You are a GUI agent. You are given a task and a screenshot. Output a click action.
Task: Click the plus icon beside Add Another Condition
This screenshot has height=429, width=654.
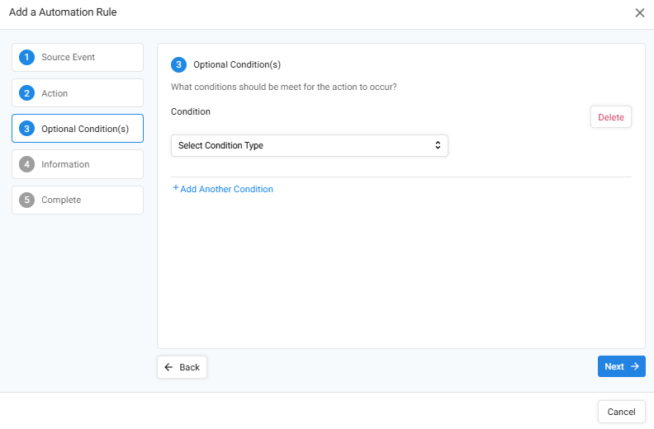(x=176, y=188)
